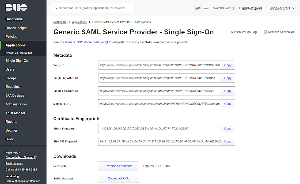Click the Download XML button

118,178
